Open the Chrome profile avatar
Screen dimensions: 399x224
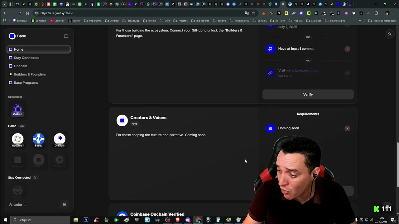click(x=387, y=13)
